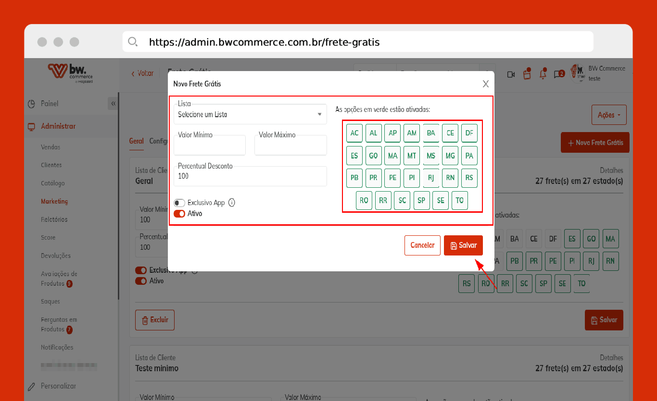Click Excluir in the background Geral card

tap(155, 320)
